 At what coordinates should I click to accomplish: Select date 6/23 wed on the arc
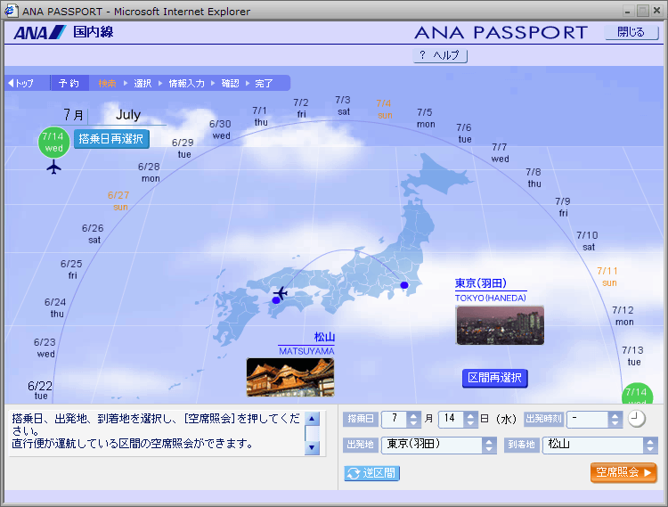click(x=45, y=348)
